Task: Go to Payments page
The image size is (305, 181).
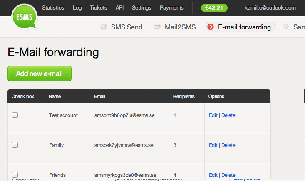Action: click(171, 8)
